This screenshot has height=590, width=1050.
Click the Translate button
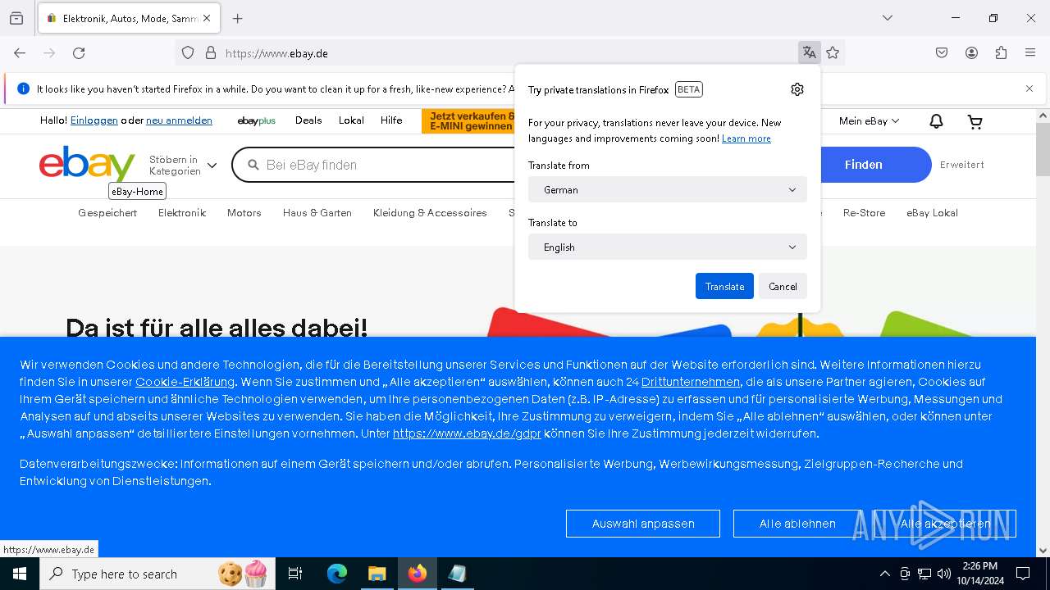724,286
